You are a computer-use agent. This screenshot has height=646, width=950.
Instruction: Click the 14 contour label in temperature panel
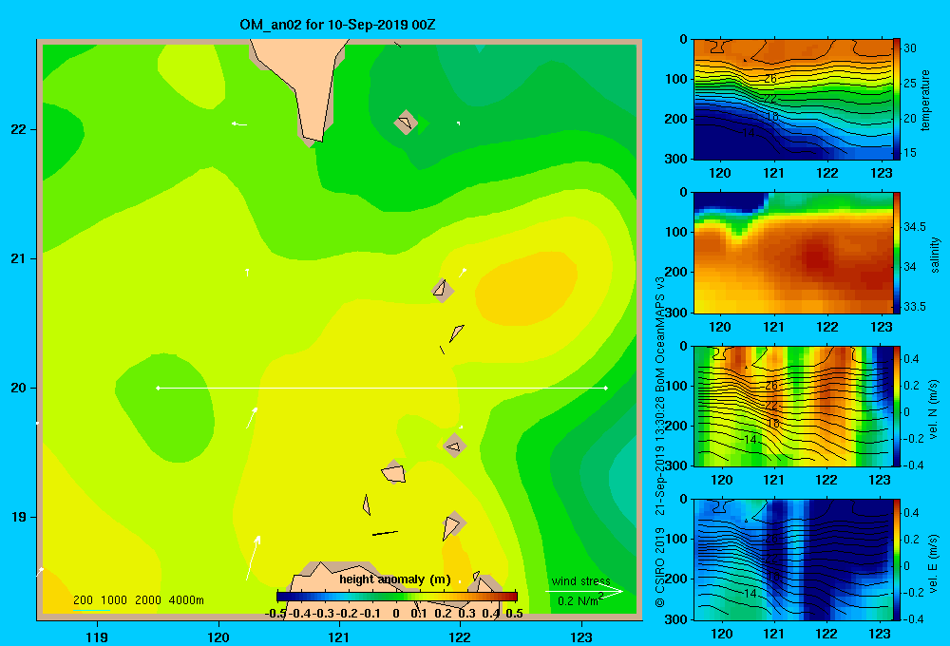tap(749, 132)
